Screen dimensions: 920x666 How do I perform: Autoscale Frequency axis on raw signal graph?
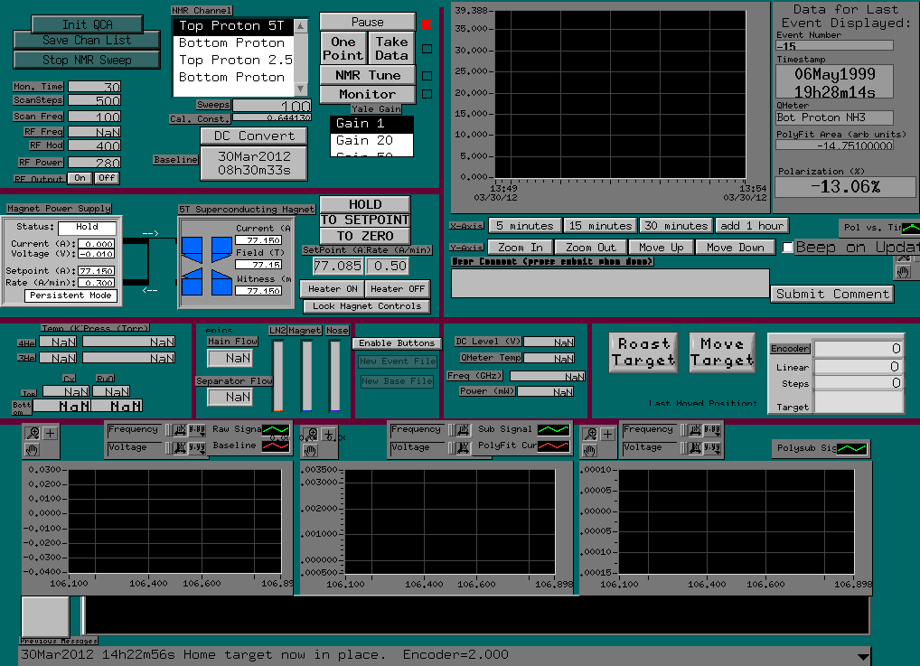(180, 431)
